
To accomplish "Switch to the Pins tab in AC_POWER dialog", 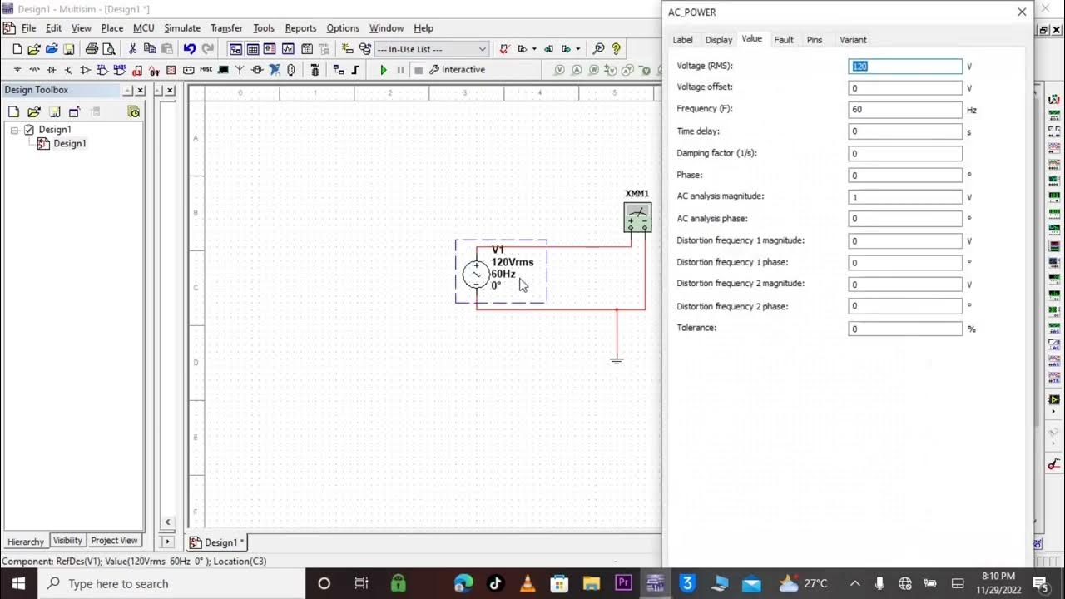I will click(815, 40).
